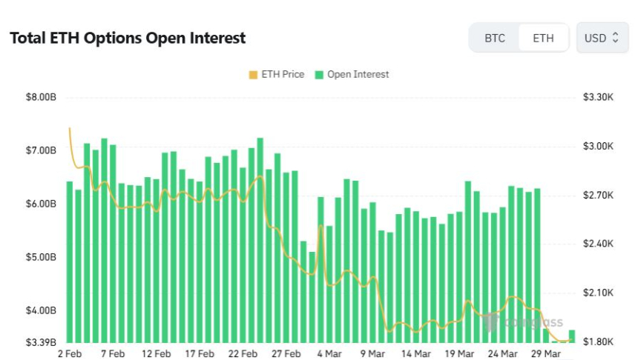Open the USD currency dropdown
638x360 pixels.
pyautogui.click(x=602, y=38)
